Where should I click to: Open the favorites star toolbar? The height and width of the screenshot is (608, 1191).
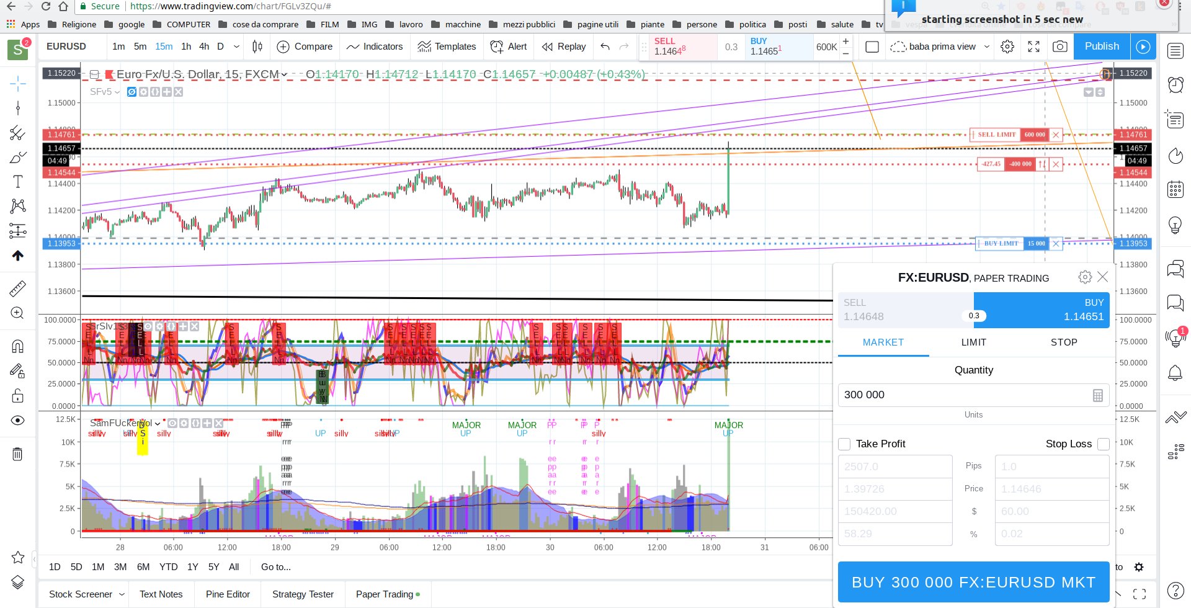pos(18,557)
